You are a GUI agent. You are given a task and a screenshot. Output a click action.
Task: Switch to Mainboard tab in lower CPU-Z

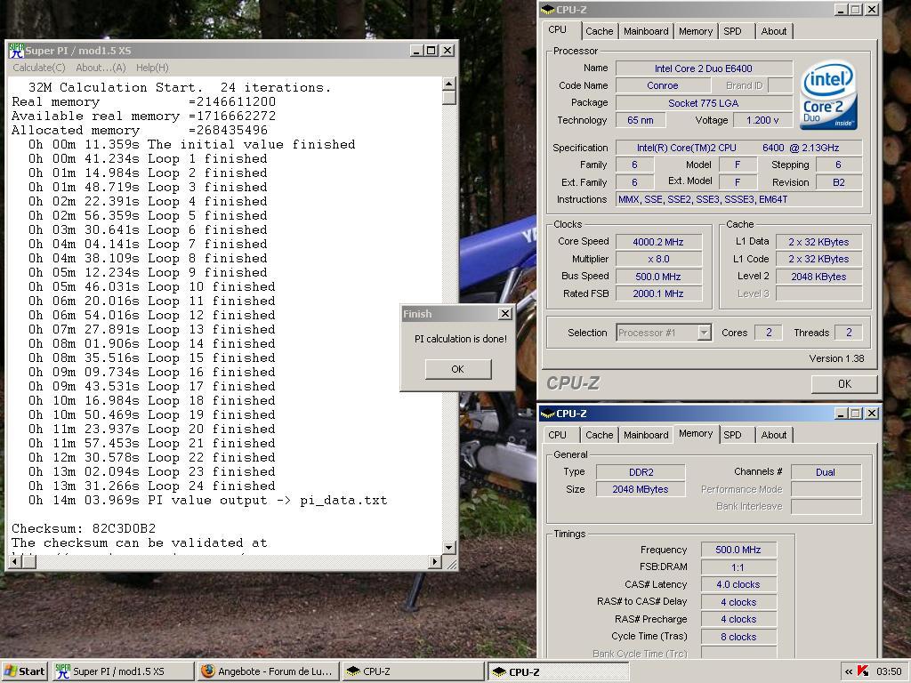tap(646, 435)
